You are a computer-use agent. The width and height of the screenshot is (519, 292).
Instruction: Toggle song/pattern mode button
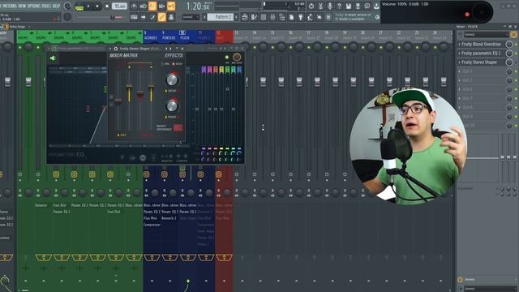click(79, 7)
